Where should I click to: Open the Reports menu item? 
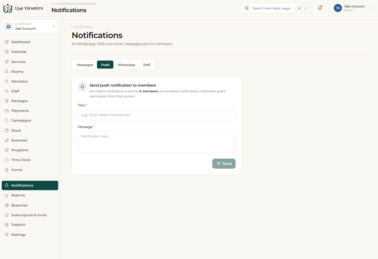pyautogui.click(x=30, y=195)
